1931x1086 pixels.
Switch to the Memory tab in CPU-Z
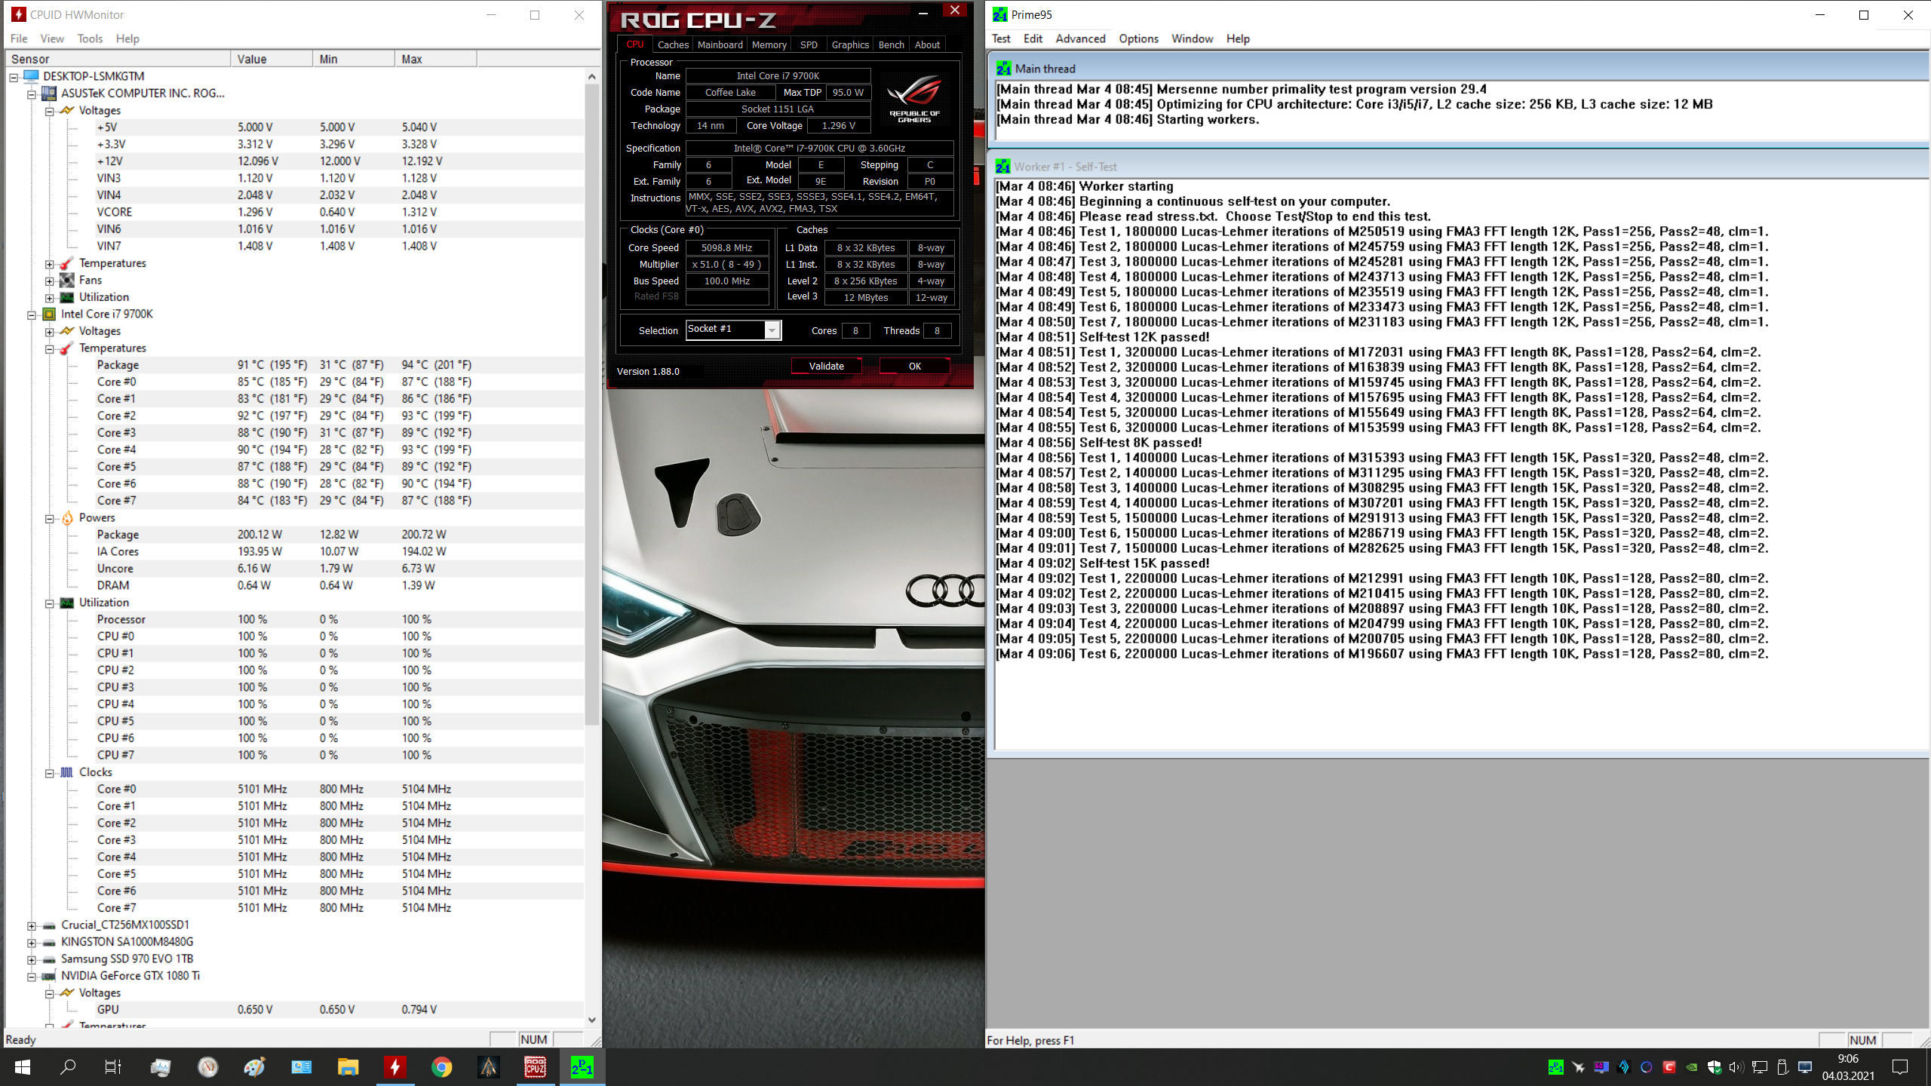(769, 44)
